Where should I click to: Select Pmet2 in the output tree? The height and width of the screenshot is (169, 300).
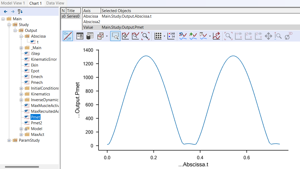tap(36, 123)
